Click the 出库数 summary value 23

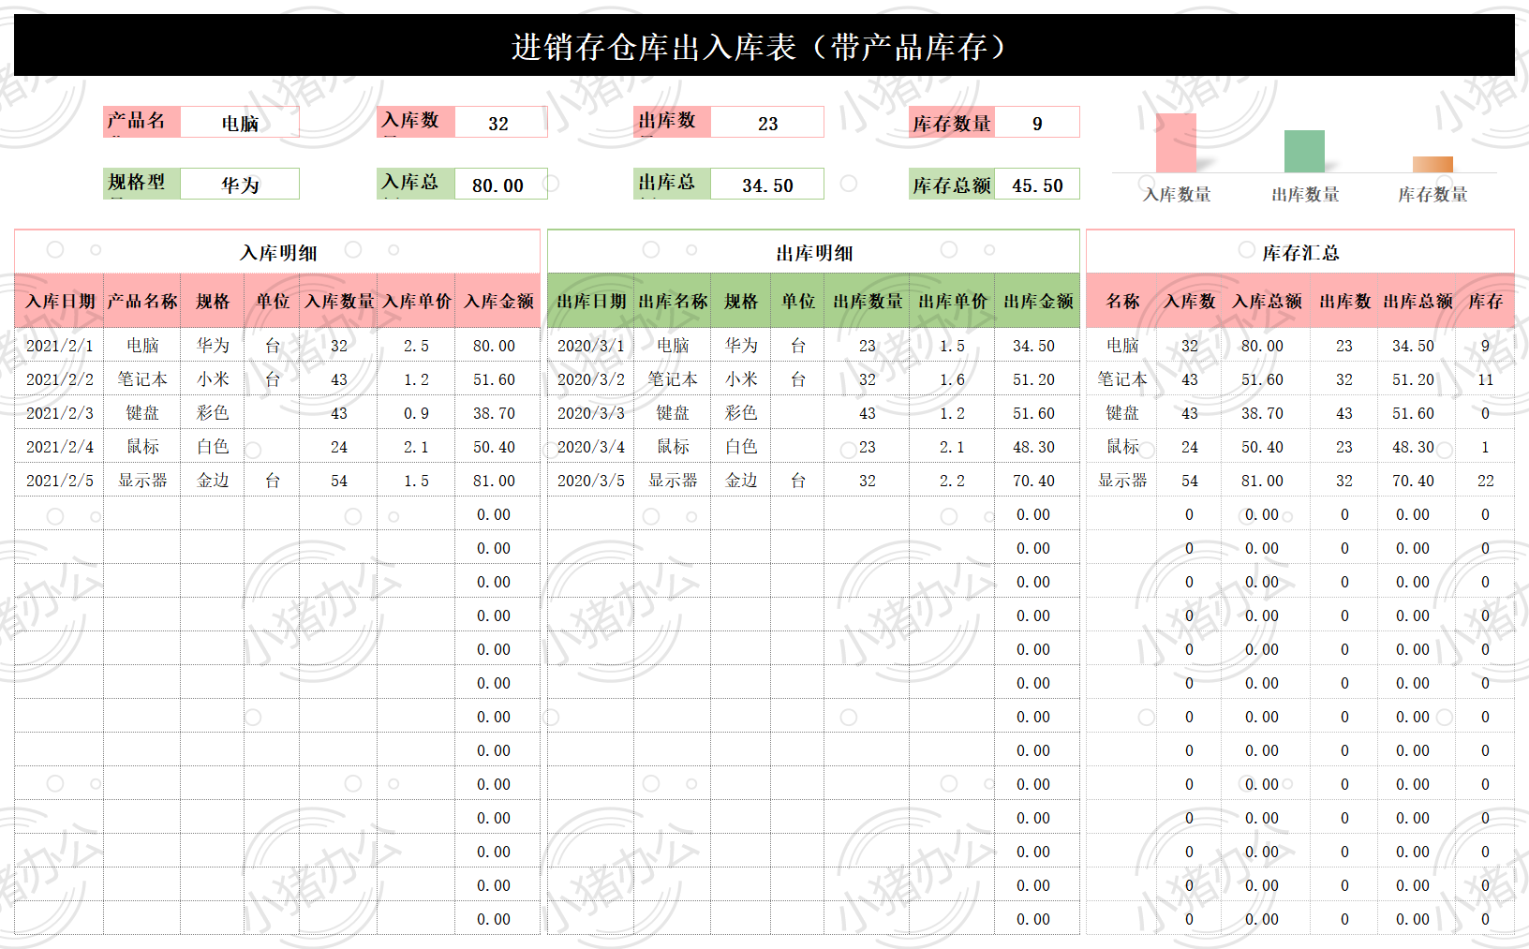tap(767, 123)
